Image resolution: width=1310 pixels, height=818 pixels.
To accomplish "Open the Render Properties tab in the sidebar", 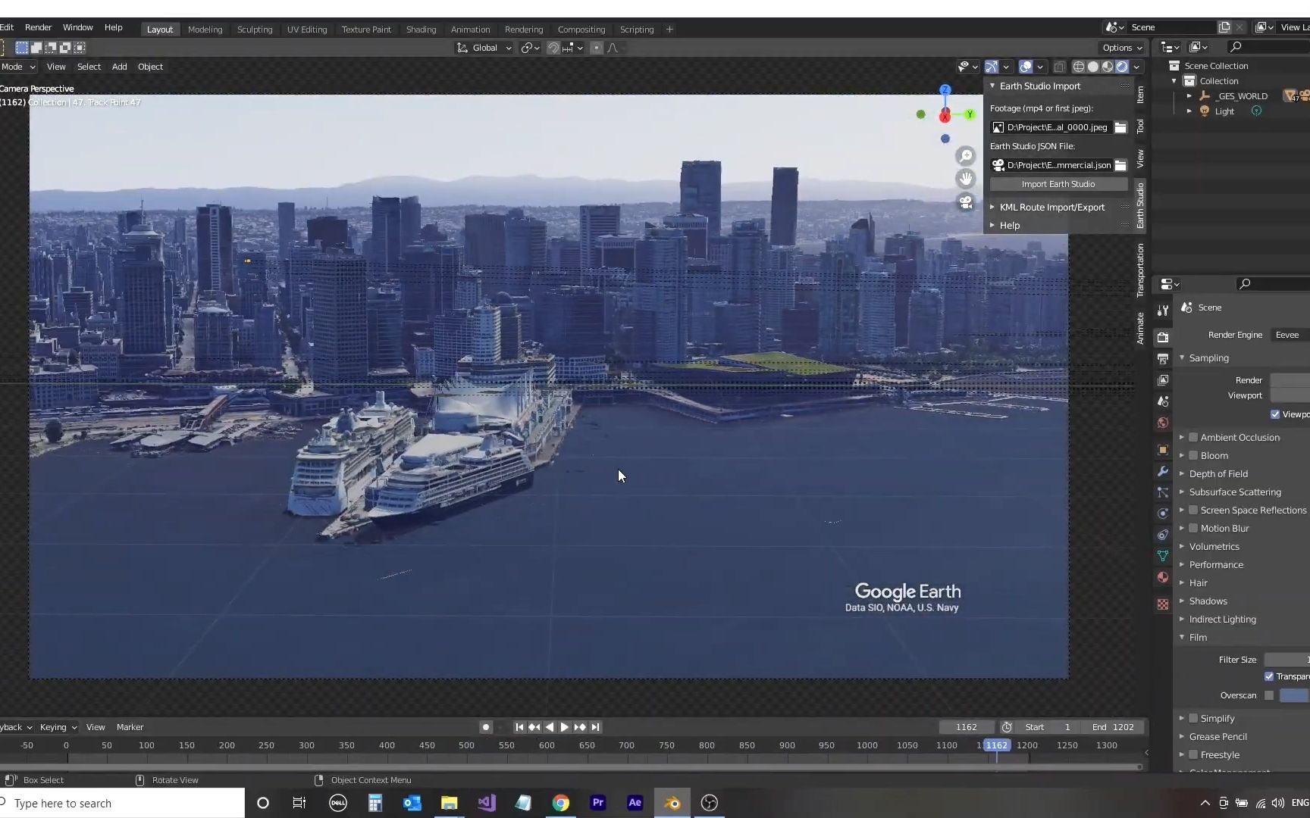I will (1162, 336).
